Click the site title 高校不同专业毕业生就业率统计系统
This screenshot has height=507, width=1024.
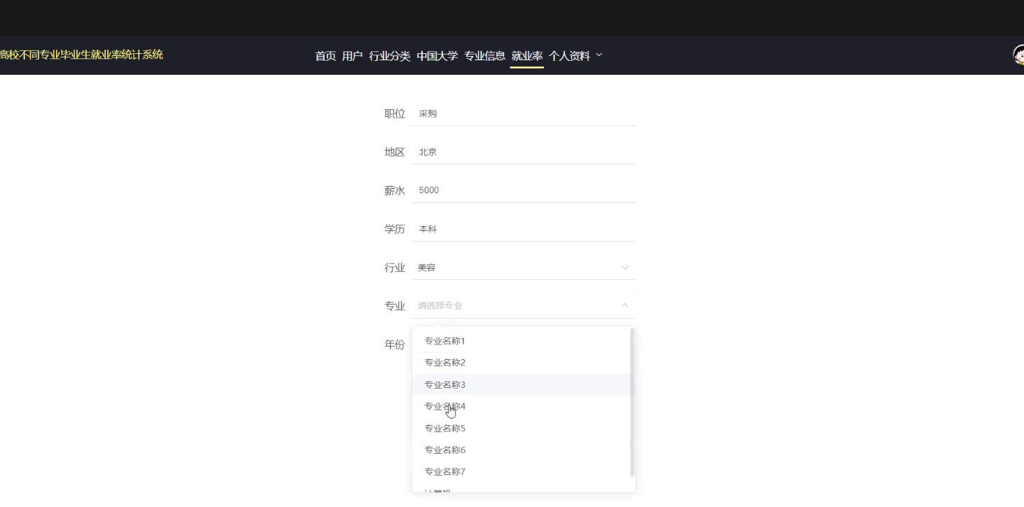click(x=82, y=55)
